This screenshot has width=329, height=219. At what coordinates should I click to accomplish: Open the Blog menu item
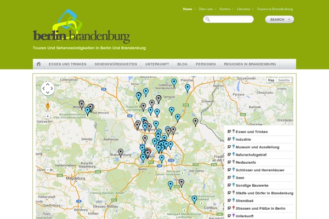point(183,64)
